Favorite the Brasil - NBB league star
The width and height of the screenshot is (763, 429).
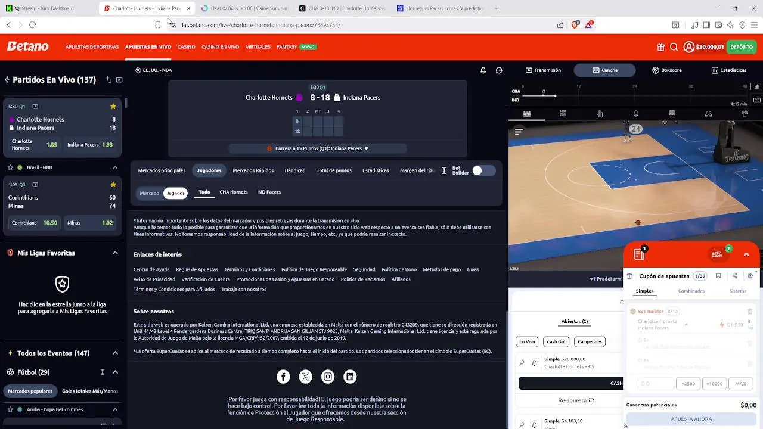pos(10,167)
